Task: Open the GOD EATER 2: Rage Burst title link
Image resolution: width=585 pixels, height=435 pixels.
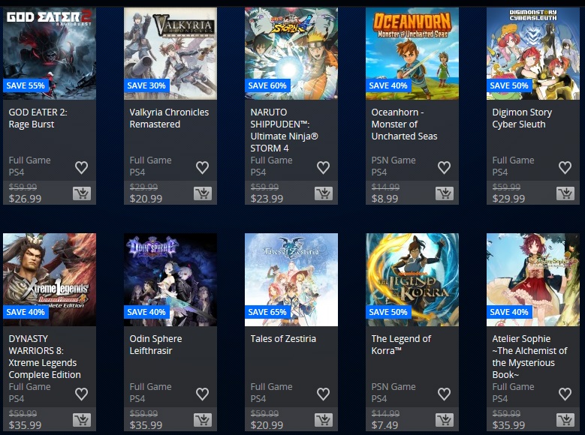Action: [x=38, y=118]
